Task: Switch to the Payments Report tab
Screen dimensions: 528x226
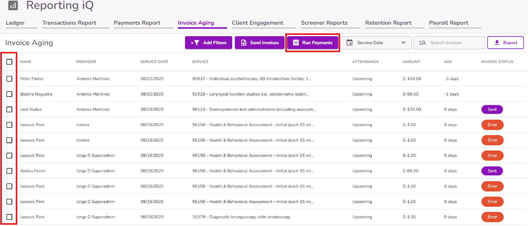Action: pyautogui.click(x=137, y=23)
